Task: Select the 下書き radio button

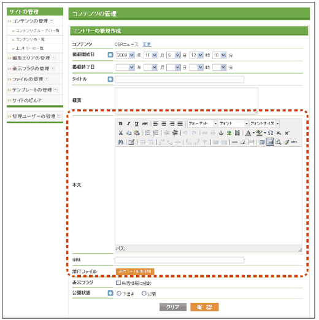Action: pyautogui.click(x=119, y=294)
